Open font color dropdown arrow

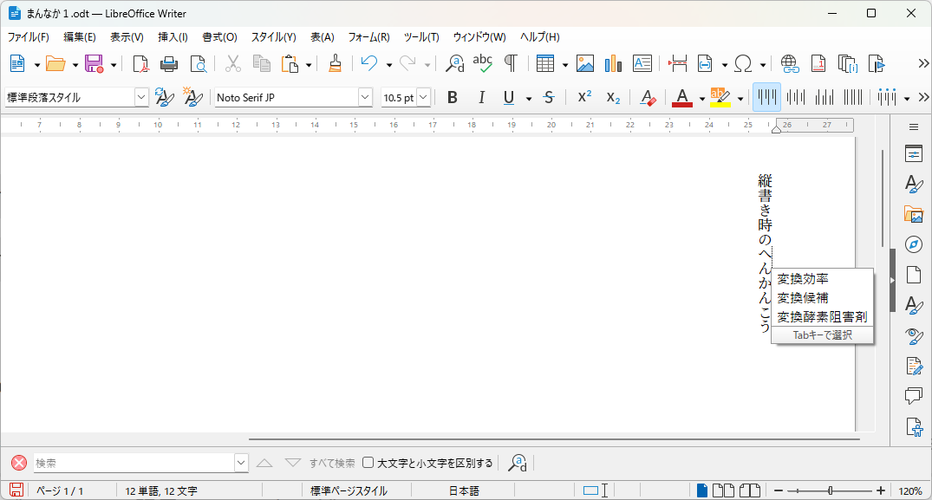coord(702,99)
